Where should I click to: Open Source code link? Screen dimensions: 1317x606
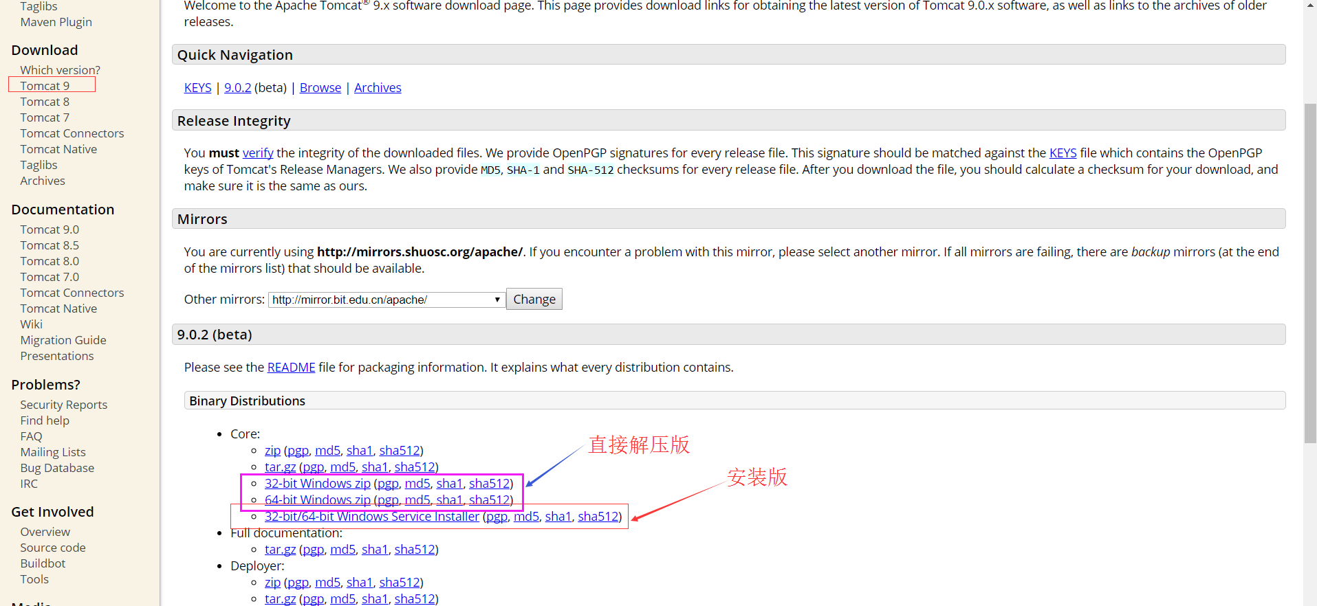pos(53,548)
